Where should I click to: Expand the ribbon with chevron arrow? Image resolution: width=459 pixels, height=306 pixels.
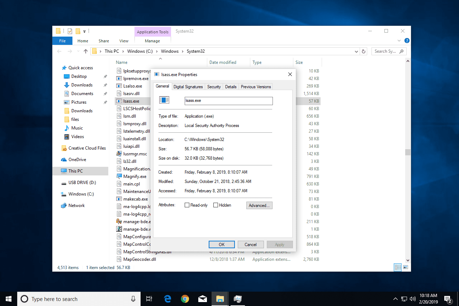click(x=399, y=41)
